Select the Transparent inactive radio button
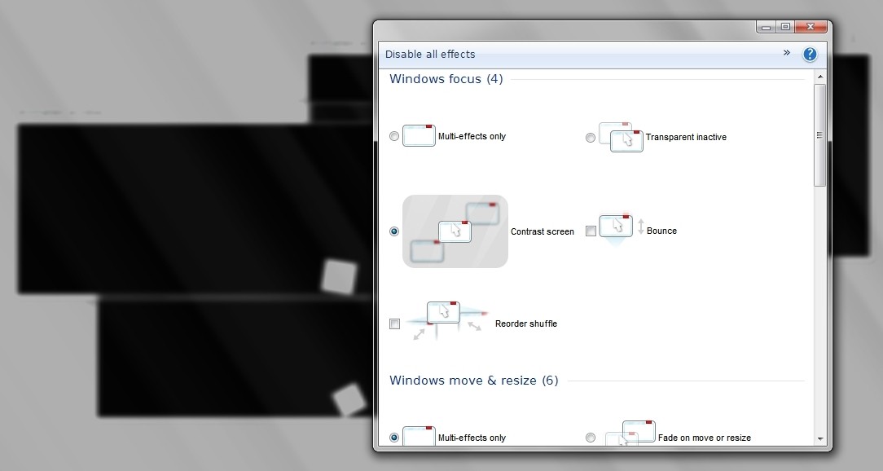Viewport: 883px width, 471px height. coord(591,138)
